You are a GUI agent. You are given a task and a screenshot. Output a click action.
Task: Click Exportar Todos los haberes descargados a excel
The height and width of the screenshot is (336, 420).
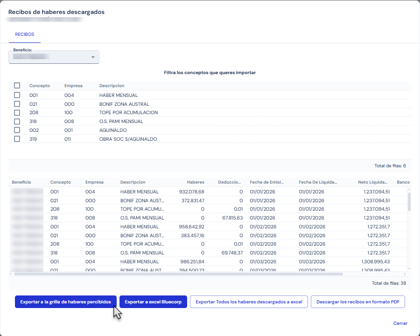click(x=249, y=302)
